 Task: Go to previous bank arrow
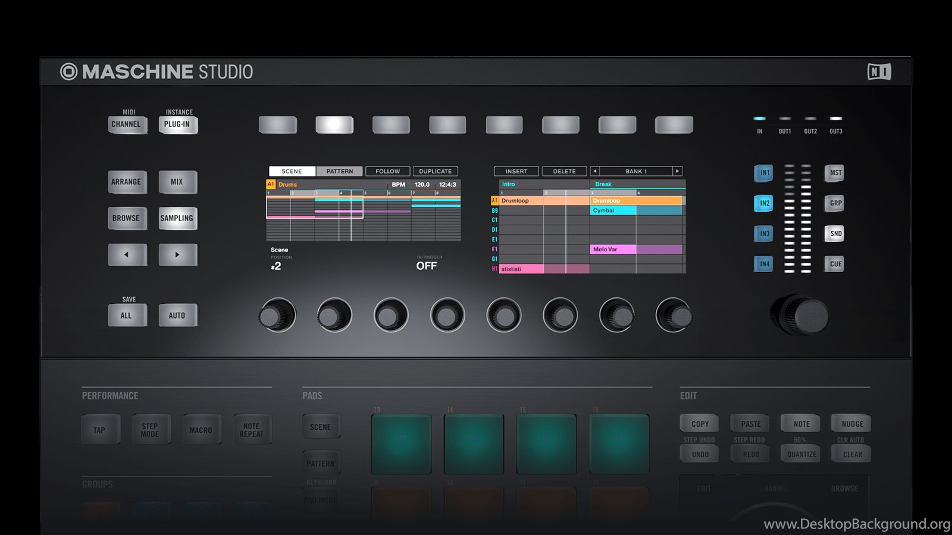coord(594,171)
